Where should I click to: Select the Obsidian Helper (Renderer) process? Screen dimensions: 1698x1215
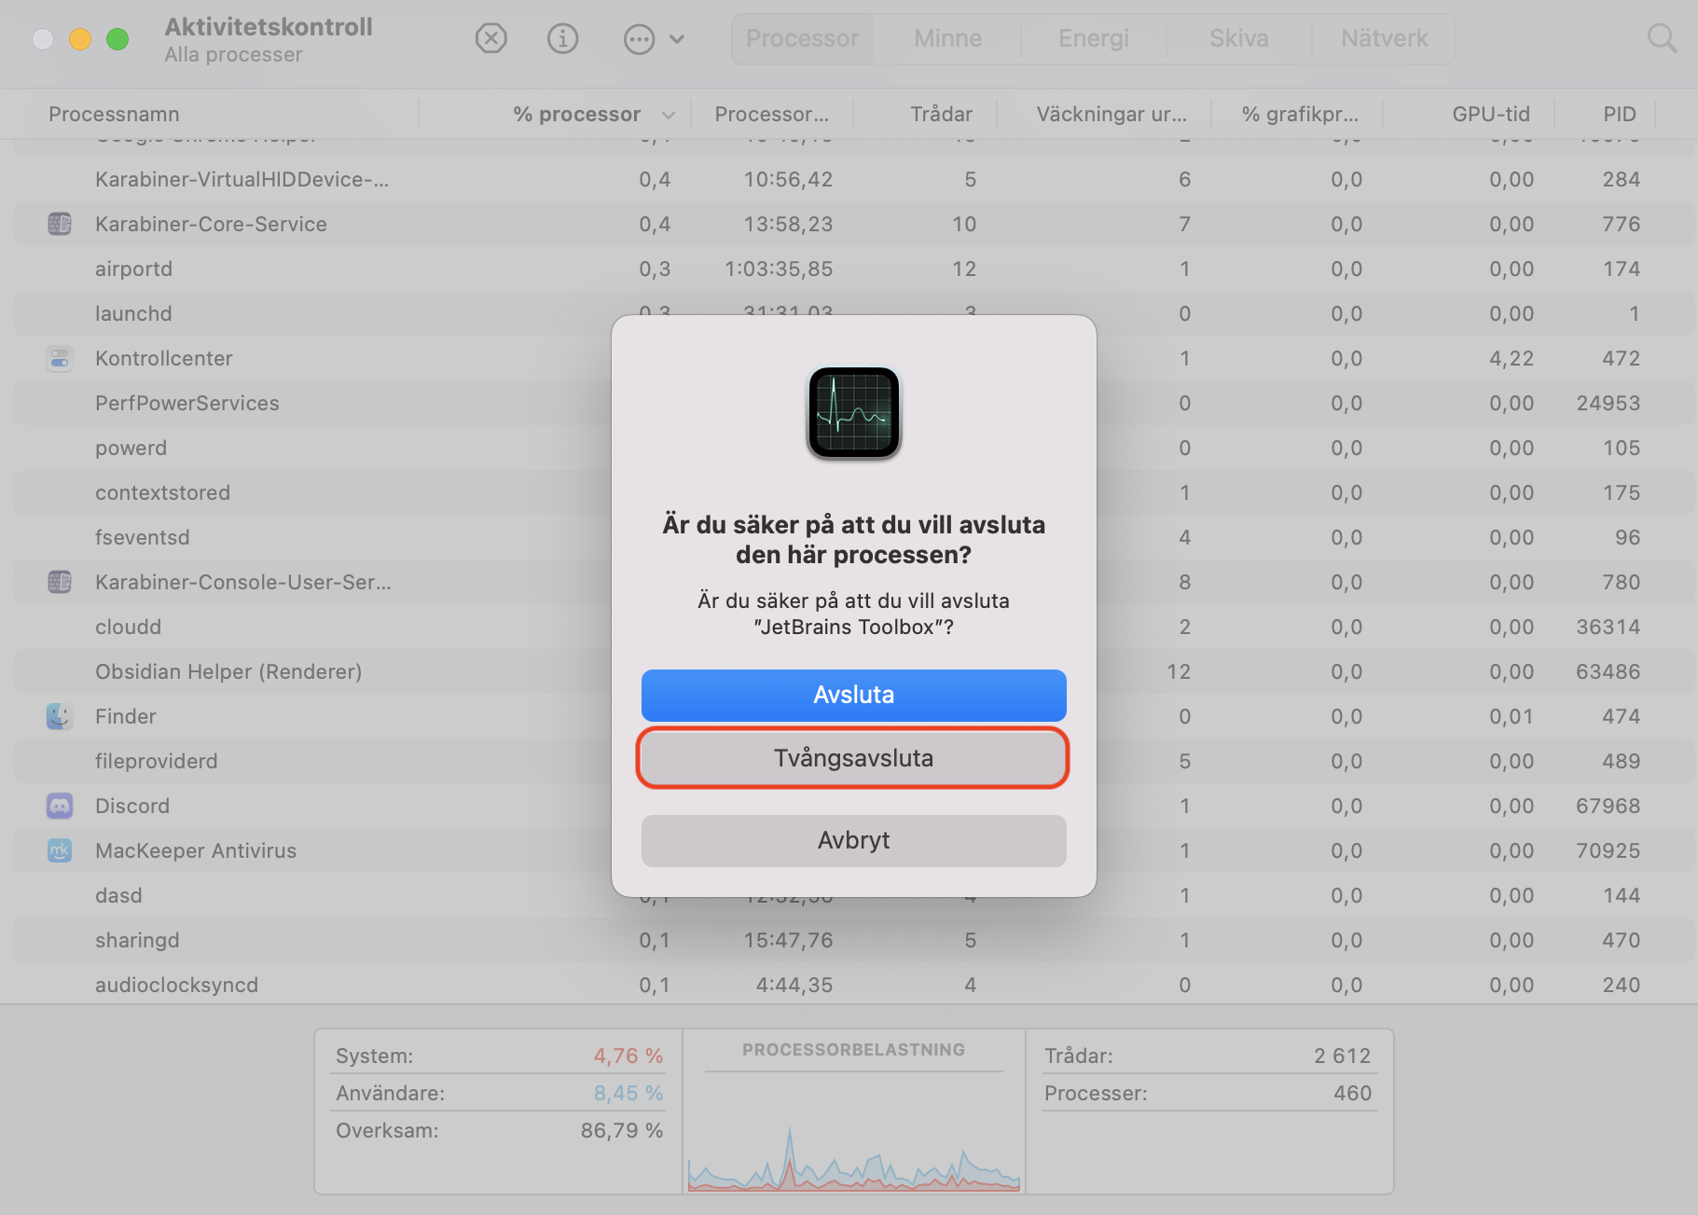pyautogui.click(x=853, y=671)
